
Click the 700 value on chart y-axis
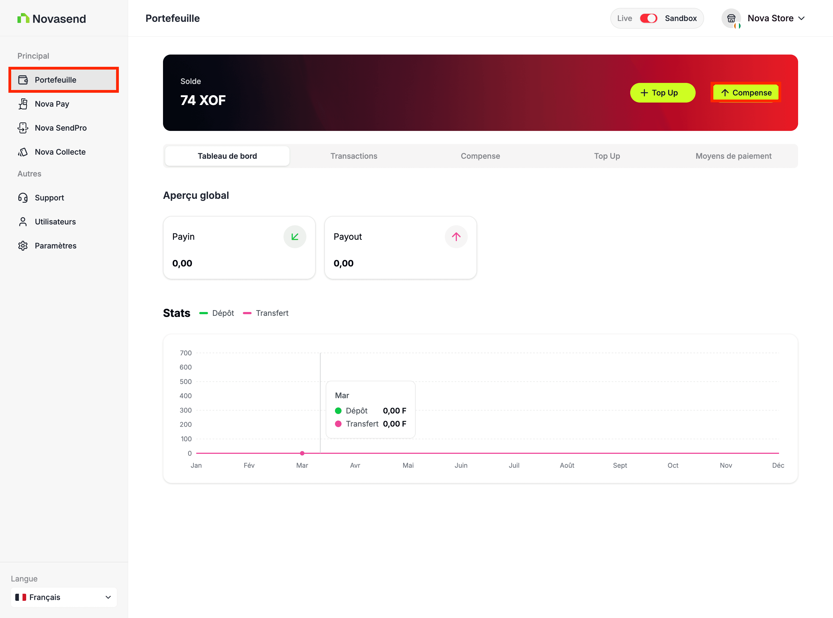pos(186,353)
